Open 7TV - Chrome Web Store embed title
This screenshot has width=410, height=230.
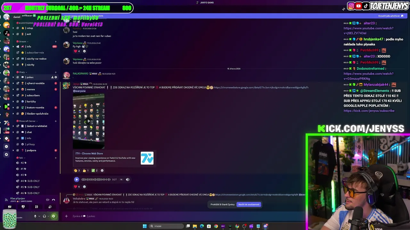coord(89,154)
